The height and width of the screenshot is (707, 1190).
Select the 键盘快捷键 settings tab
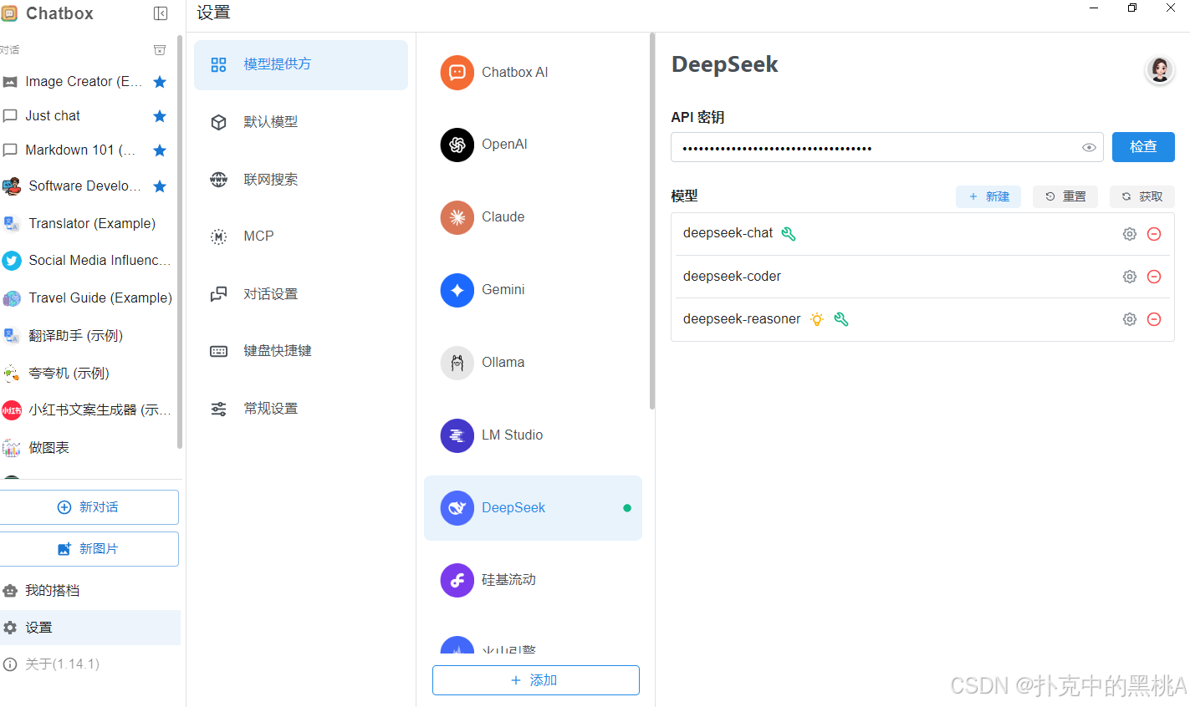(x=301, y=351)
